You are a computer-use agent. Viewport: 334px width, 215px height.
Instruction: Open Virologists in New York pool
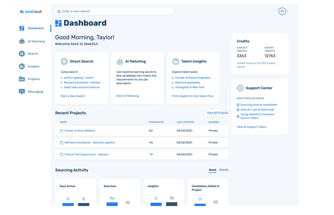click(190, 87)
